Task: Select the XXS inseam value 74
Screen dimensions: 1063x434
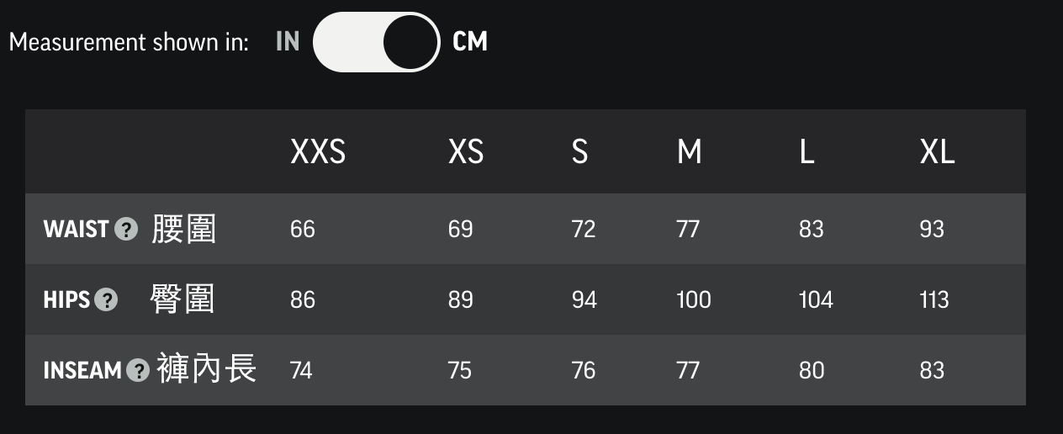Action: 301,370
